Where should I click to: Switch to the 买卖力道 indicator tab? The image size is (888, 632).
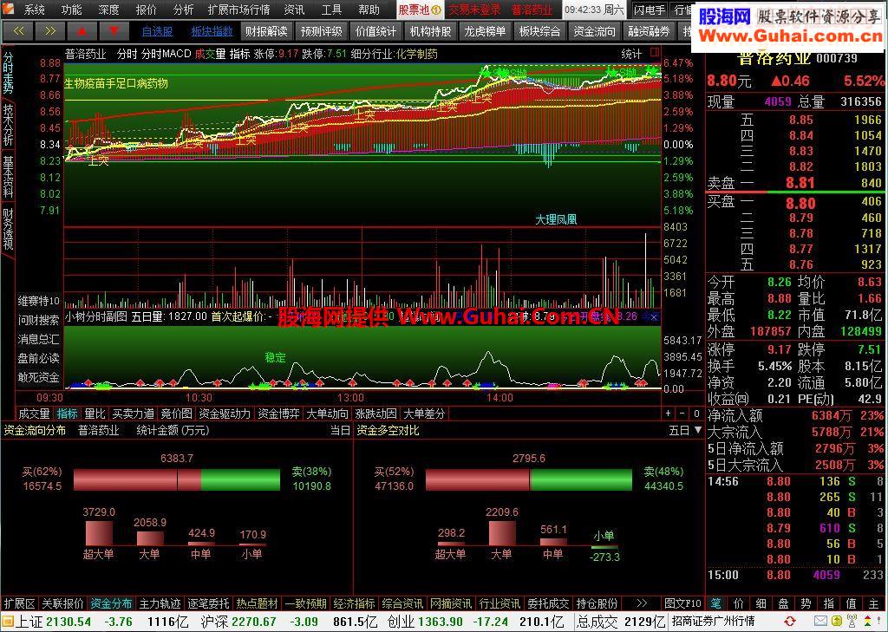tap(133, 414)
